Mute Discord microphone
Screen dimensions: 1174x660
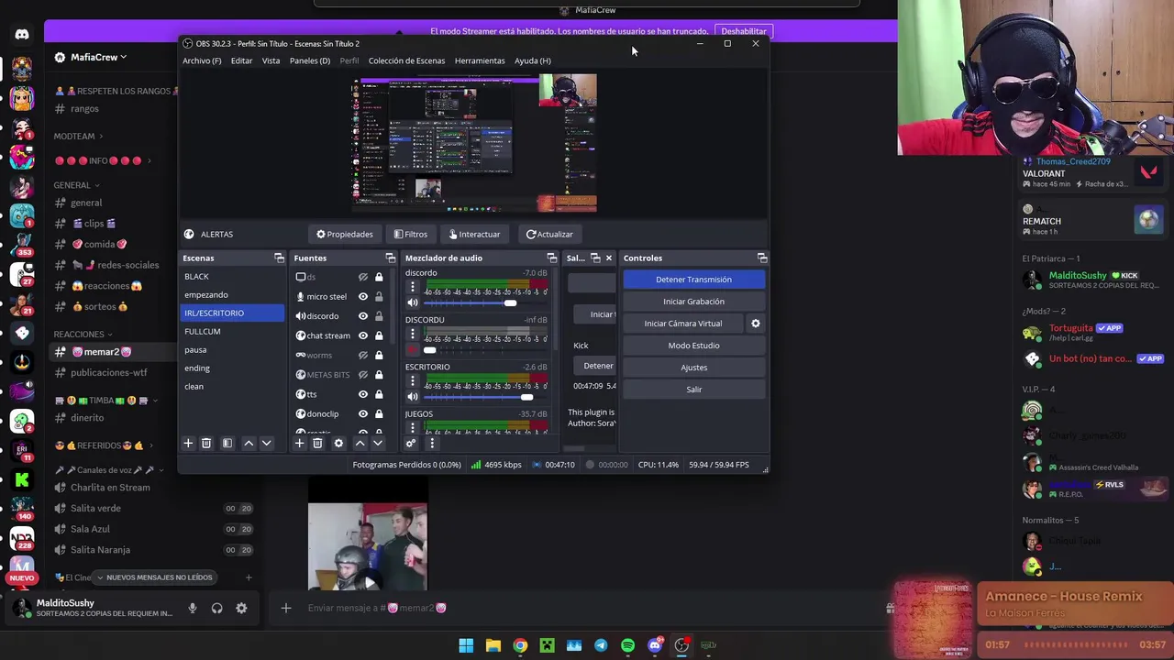[x=193, y=608]
